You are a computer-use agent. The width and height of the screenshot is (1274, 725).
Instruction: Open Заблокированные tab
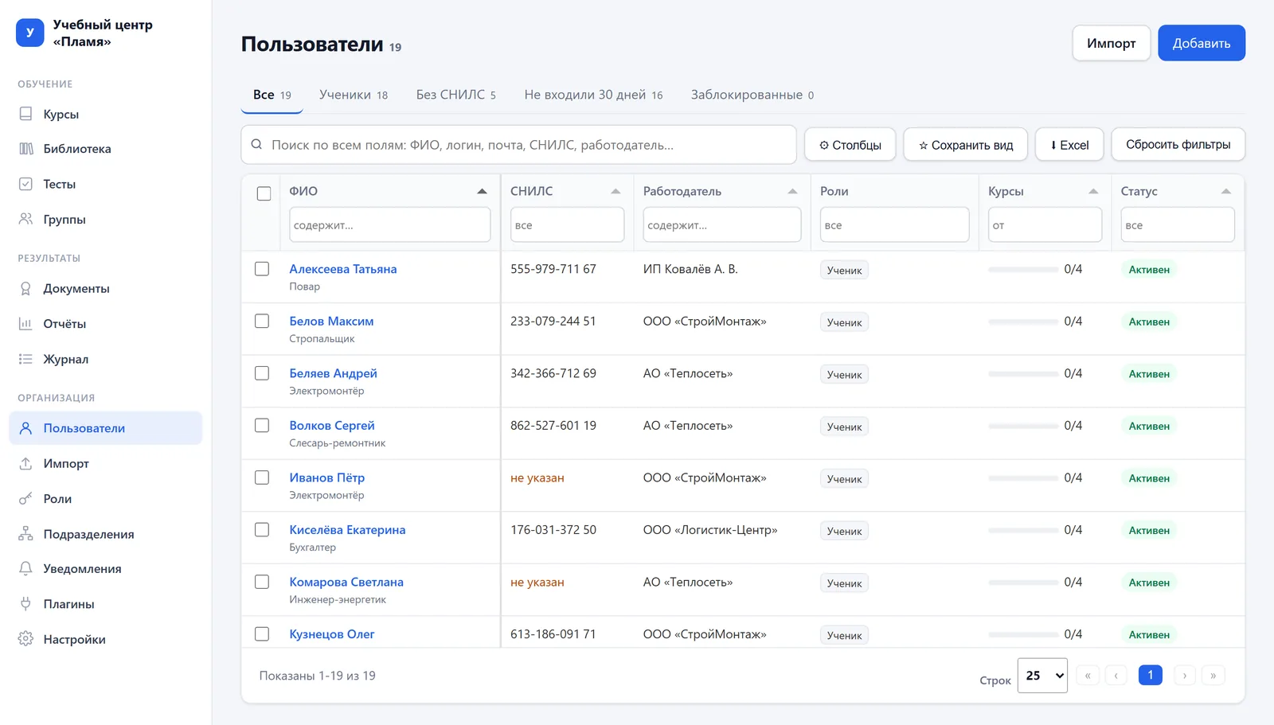click(x=752, y=95)
